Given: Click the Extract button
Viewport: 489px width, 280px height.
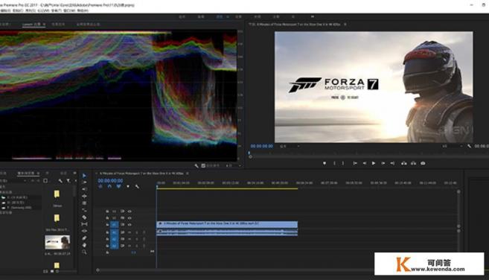Looking at the screenshot, I should click(413, 163).
